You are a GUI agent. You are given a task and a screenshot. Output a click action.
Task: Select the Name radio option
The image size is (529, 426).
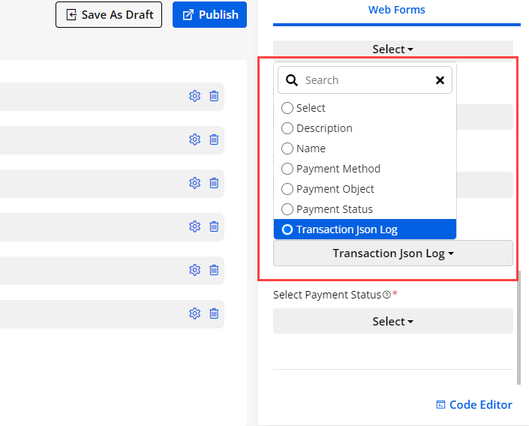tap(287, 148)
